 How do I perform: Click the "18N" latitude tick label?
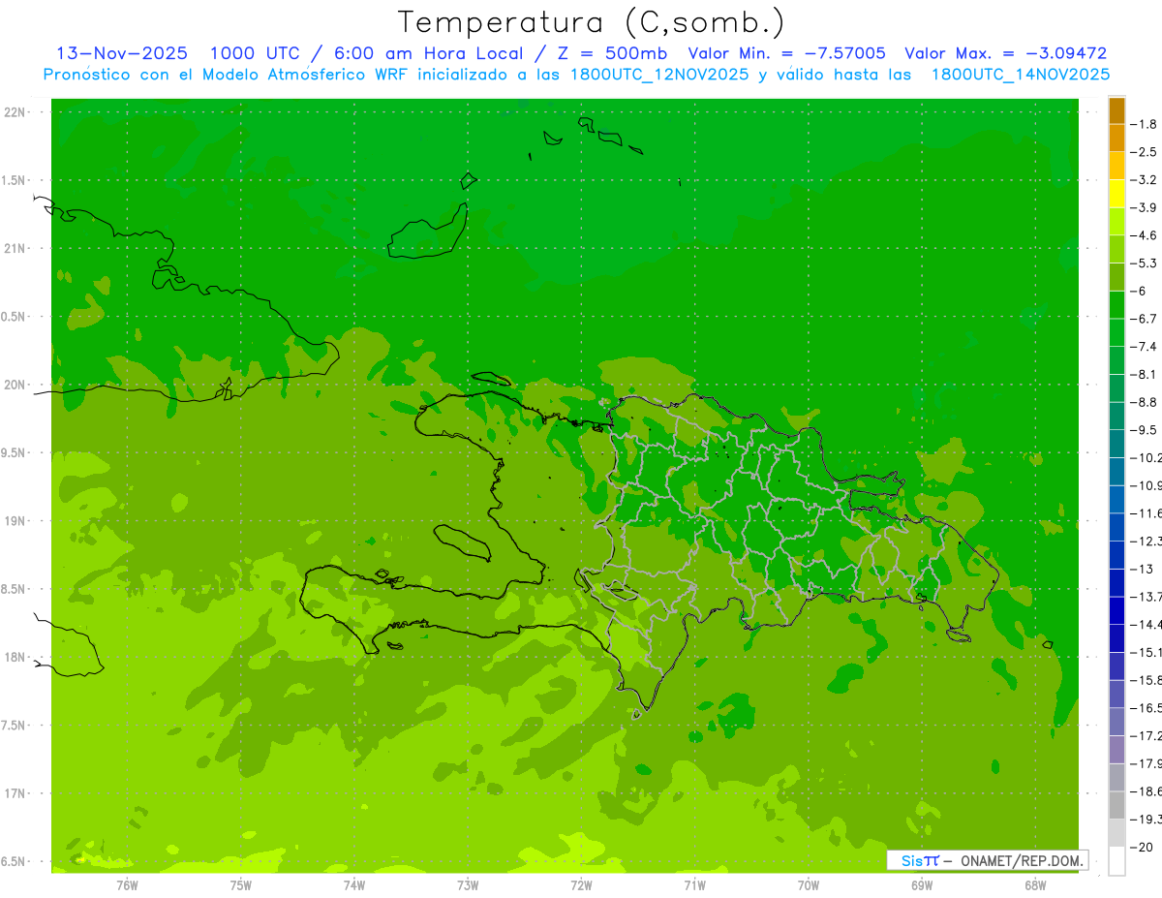(x=15, y=658)
